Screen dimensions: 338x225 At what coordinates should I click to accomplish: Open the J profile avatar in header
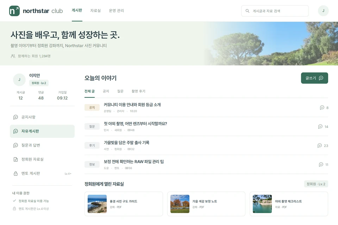pyautogui.click(x=323, y=11)
